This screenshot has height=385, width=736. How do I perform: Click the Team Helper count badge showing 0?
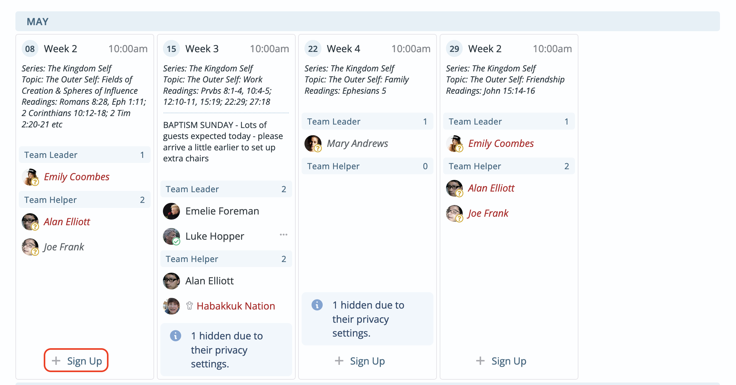click(426, 166)
